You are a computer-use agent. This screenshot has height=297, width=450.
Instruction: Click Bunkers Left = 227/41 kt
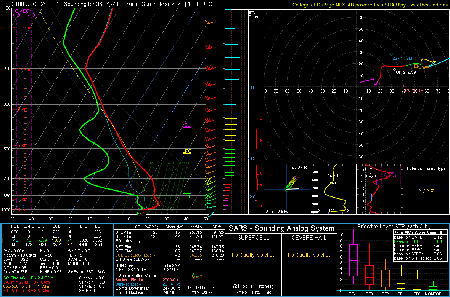[147, 284]
